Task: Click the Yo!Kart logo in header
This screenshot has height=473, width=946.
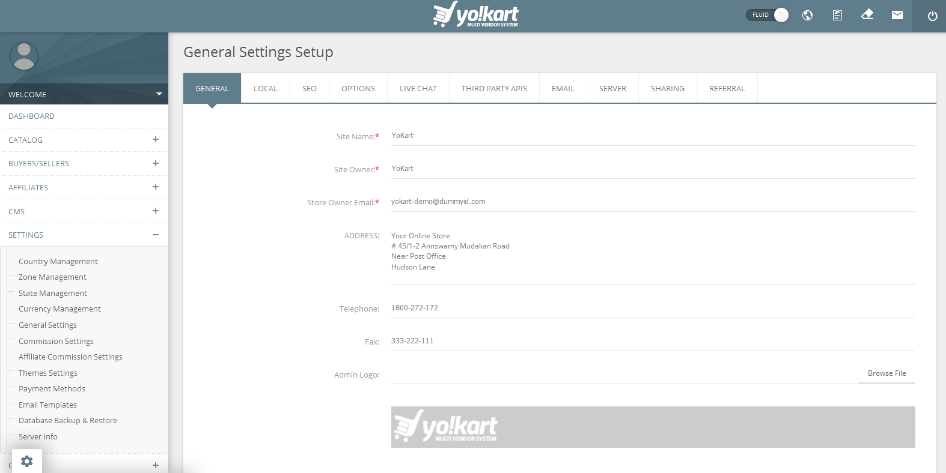Action: coord(475,14)
